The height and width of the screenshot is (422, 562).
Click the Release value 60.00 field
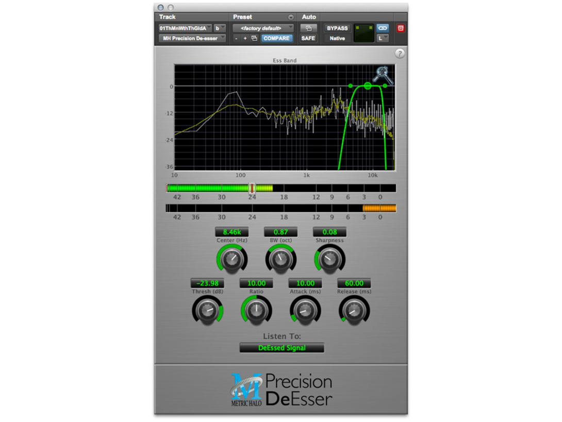(354, 283)
